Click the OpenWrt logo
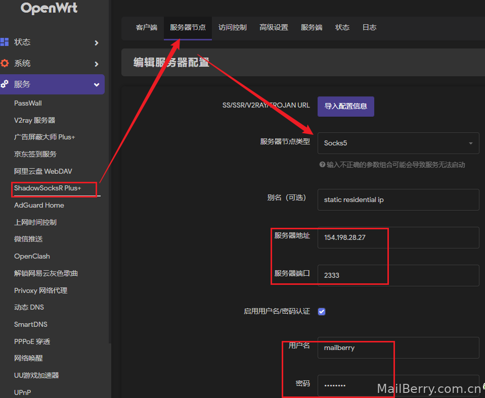The image size is (485, 398). coord(49,8)
